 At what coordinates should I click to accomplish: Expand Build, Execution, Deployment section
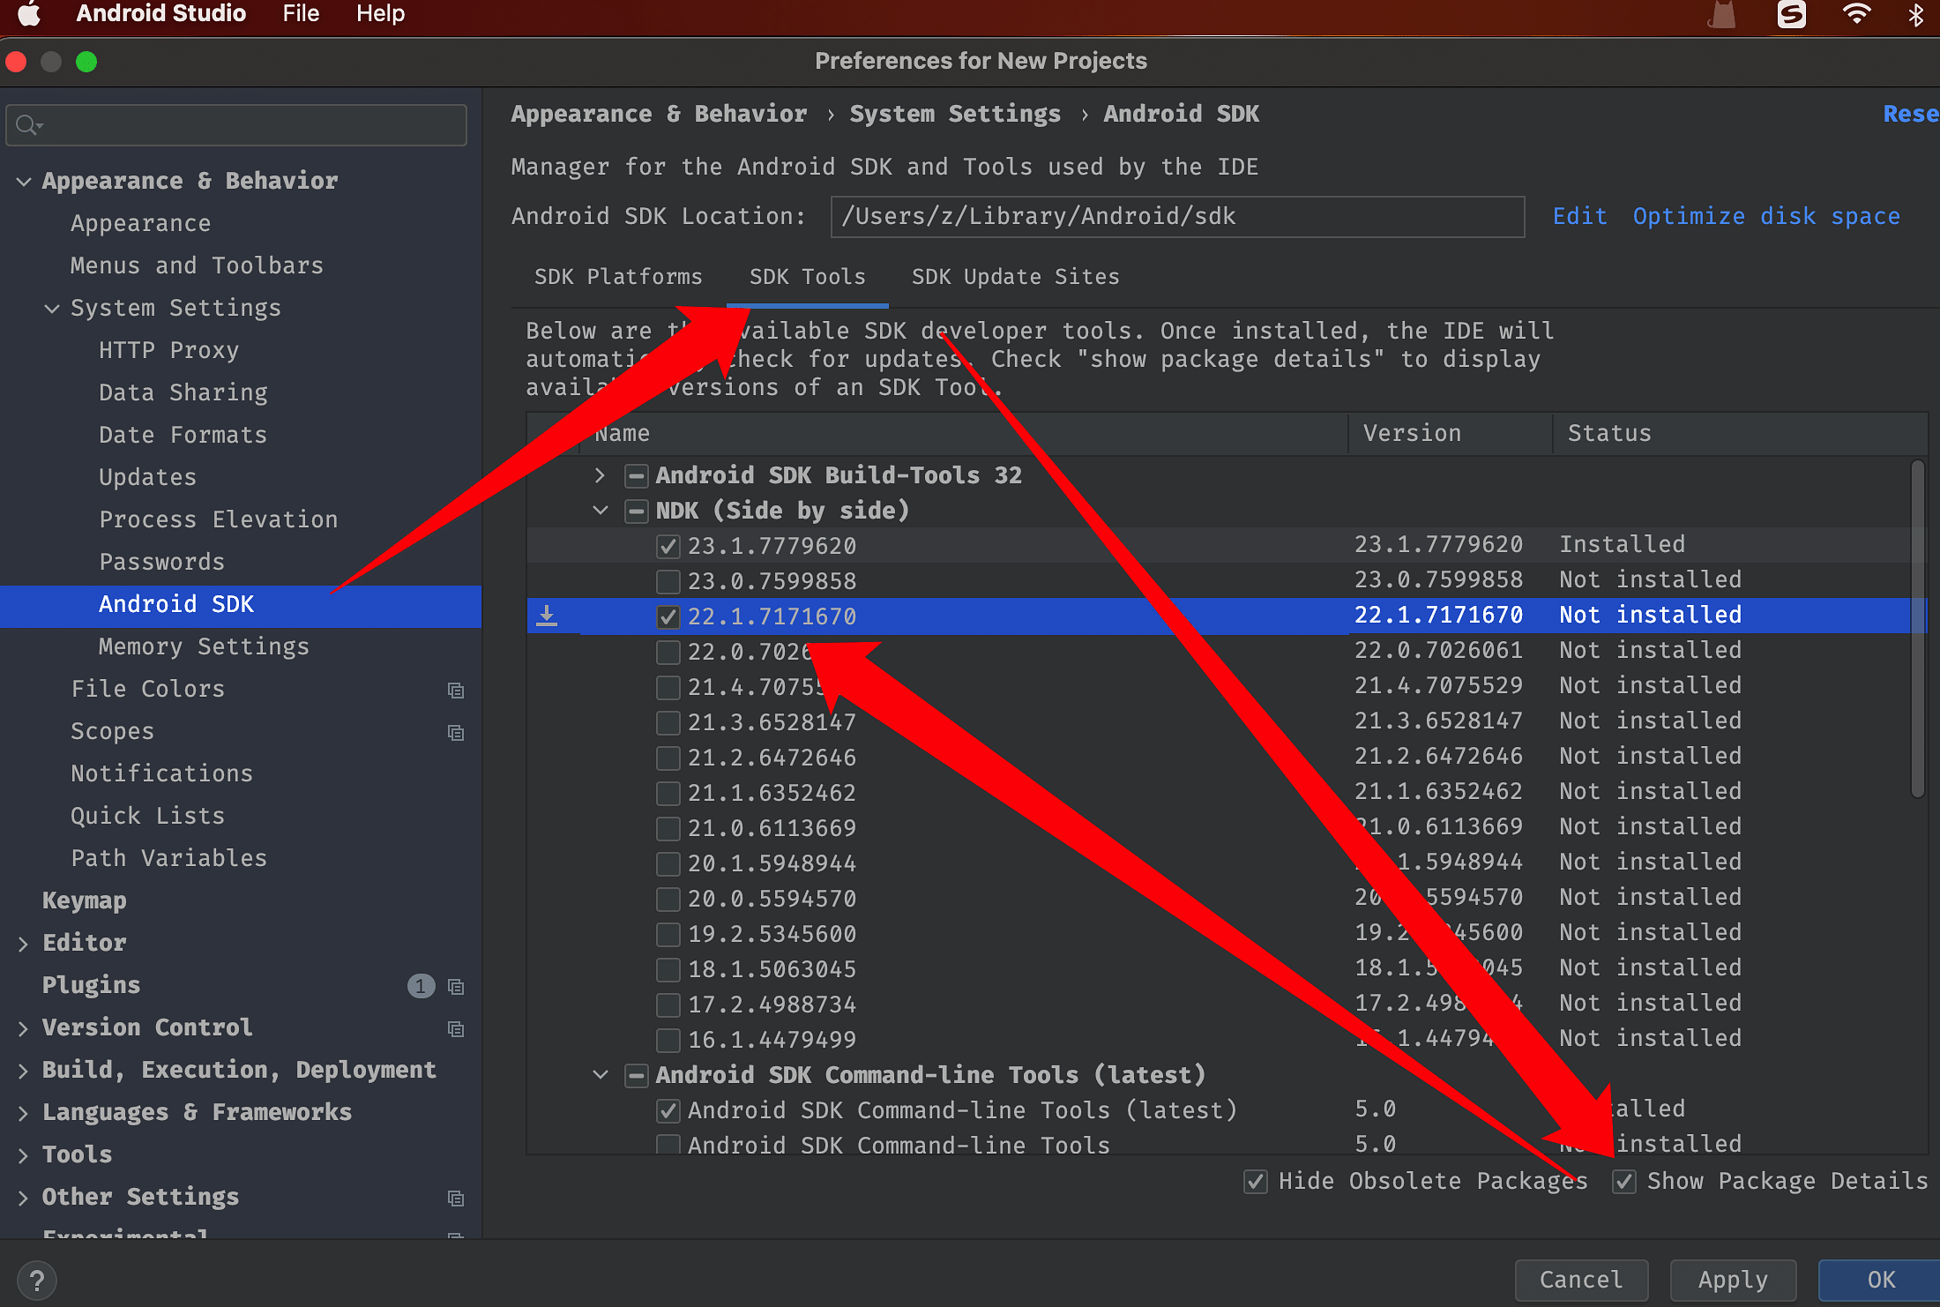click(24, 1071)
